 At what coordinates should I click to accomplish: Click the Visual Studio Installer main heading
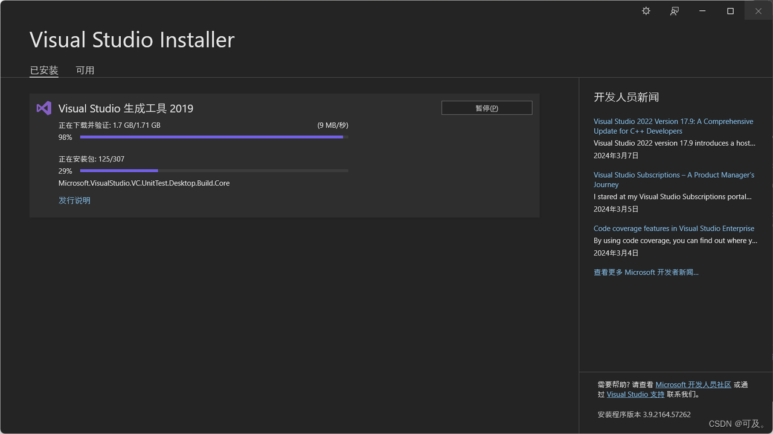(132, 40)
